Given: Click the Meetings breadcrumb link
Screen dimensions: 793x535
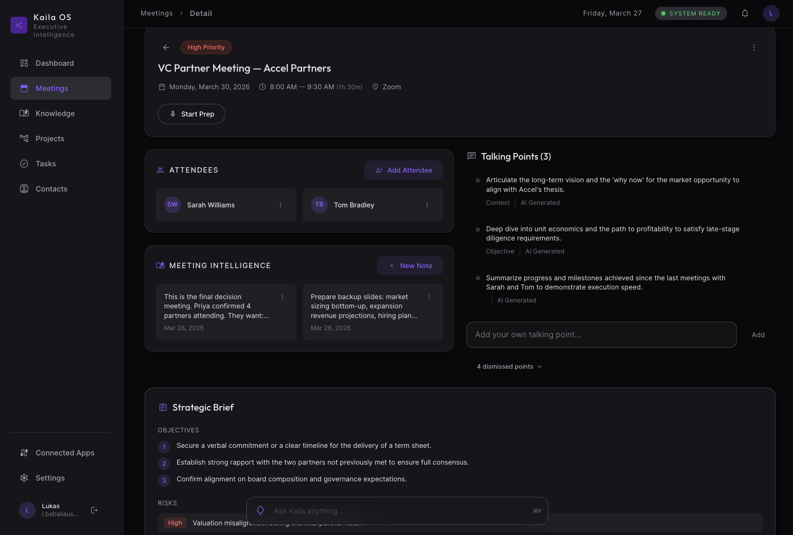Looking at the screenshot, I should click(x=157, y=13).
